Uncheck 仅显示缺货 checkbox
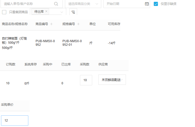The image size is (195, 127). coord(156,4)
